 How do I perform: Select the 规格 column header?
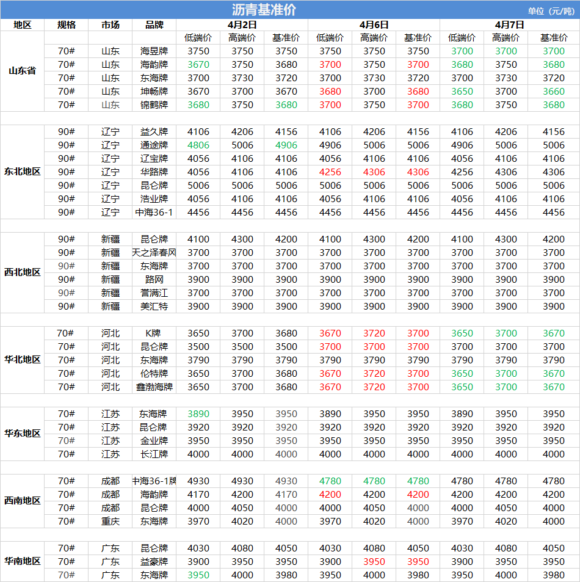(67, 24)
